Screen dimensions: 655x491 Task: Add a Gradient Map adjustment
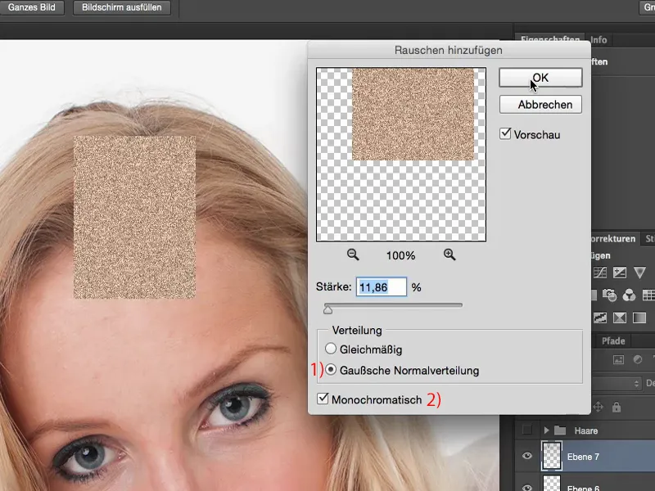tap(639, 318)
